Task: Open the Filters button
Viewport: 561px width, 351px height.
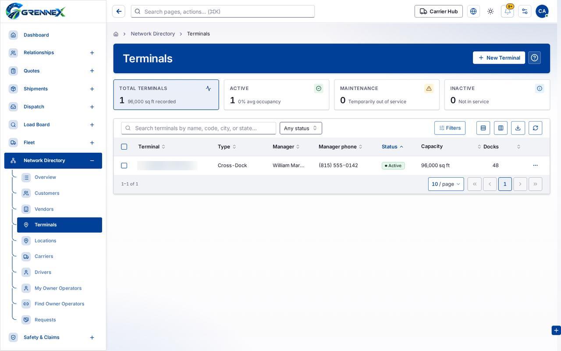Action: (x=450, y=128)
